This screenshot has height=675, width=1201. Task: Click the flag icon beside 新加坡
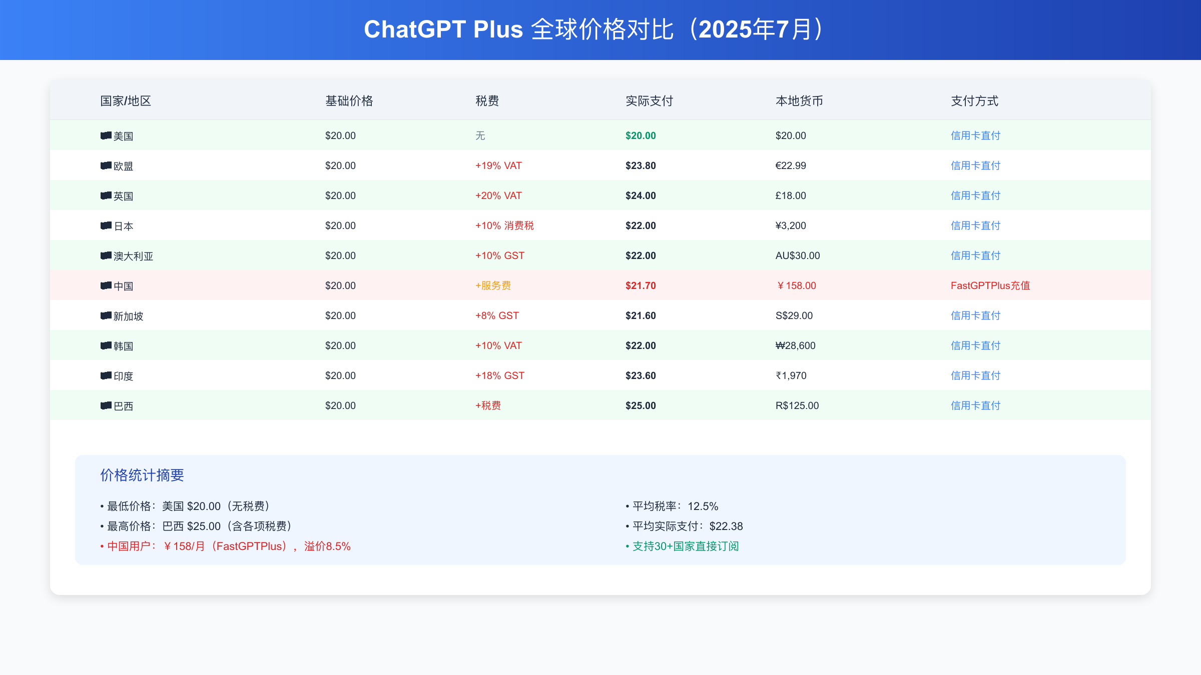coord(106,315)
